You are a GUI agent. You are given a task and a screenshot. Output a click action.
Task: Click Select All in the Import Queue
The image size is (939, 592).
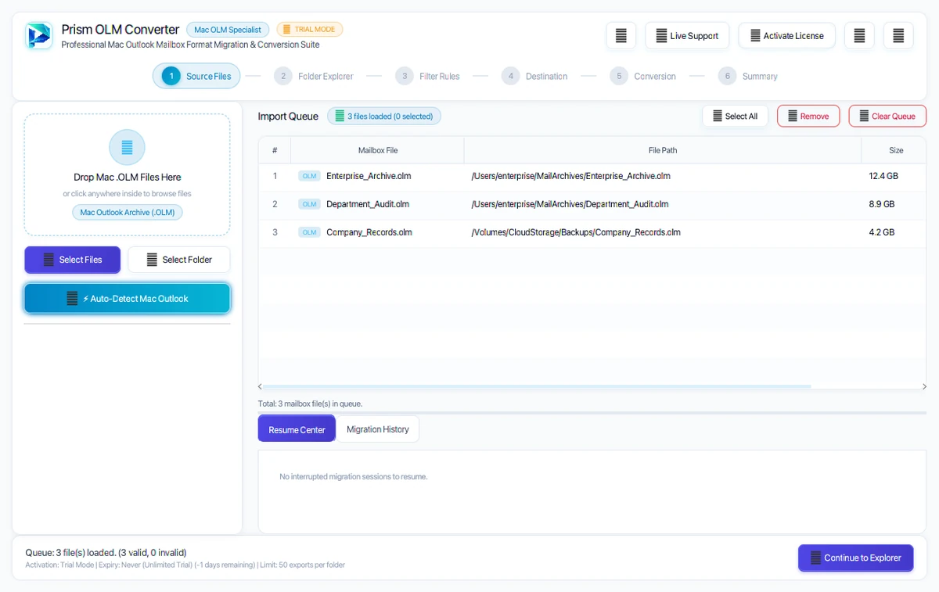[735, 117]
